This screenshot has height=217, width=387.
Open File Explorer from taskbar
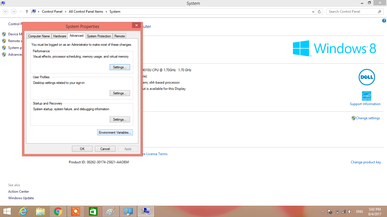[41, 211]
